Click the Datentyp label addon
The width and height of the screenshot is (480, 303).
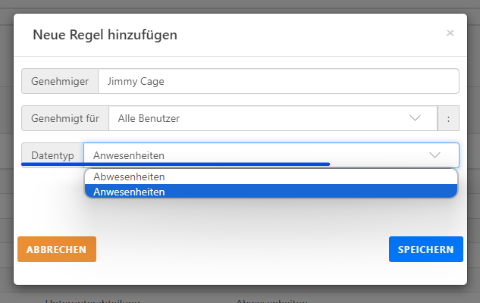click(52, 155)
